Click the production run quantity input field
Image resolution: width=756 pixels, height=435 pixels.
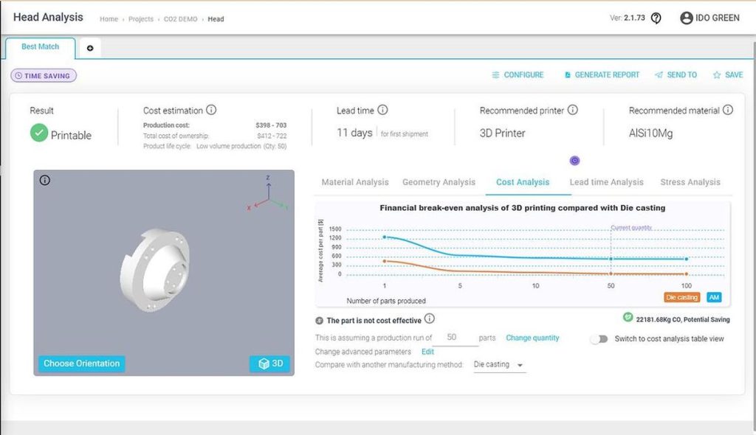[452, 338]
